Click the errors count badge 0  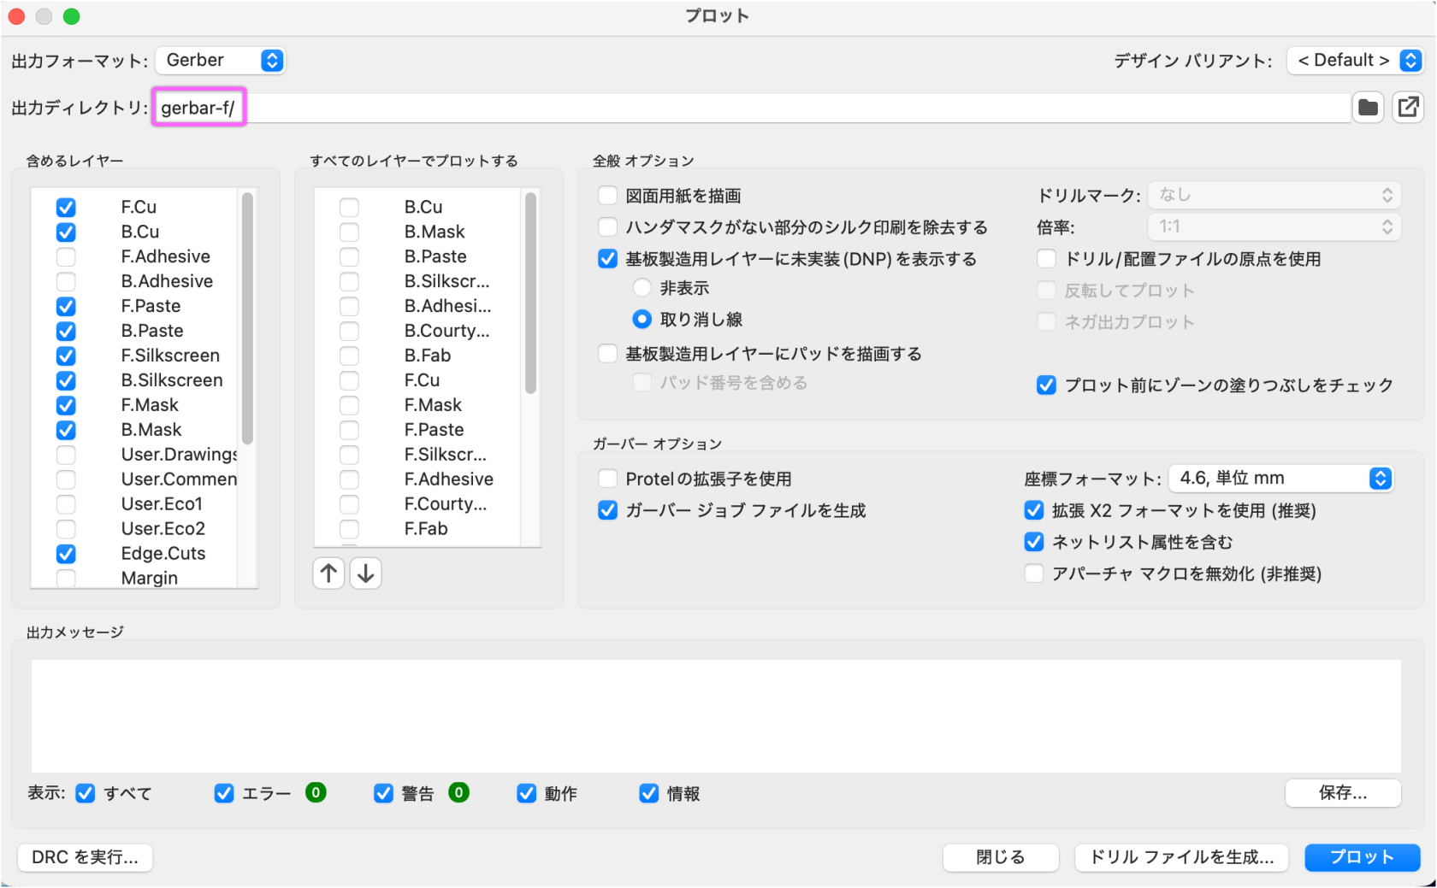[x=316, y=793]
